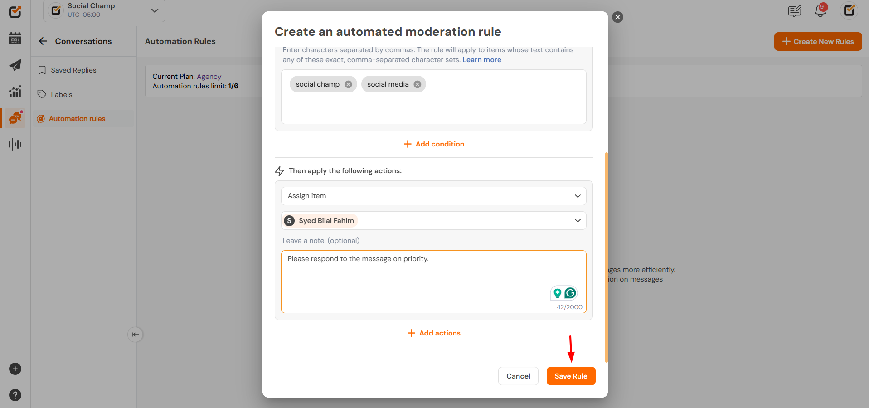
Task: Click the Automation rules icon
Action: pyautogui.click(x=41, y=119)
